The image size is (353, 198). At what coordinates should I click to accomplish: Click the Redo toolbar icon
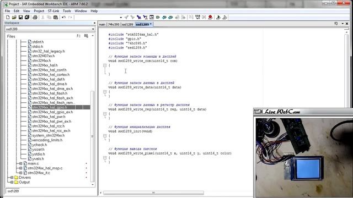coord(70,17)
